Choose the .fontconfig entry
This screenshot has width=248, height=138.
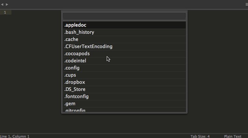pos(124,97)
